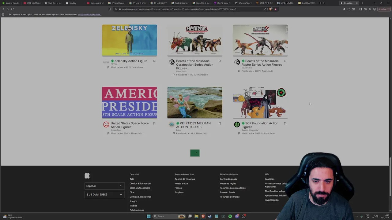Screen dimensions: 392x220
Task: Click the Kickstarter logo in footer
Action: point(87,176)
